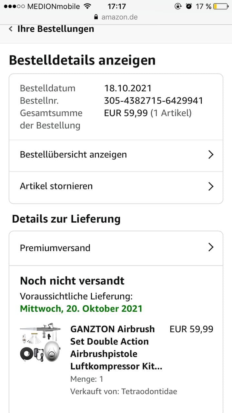Expand Premiumversand chevron arrow
This screenshot has height=413, width=232.
[211, 247]
